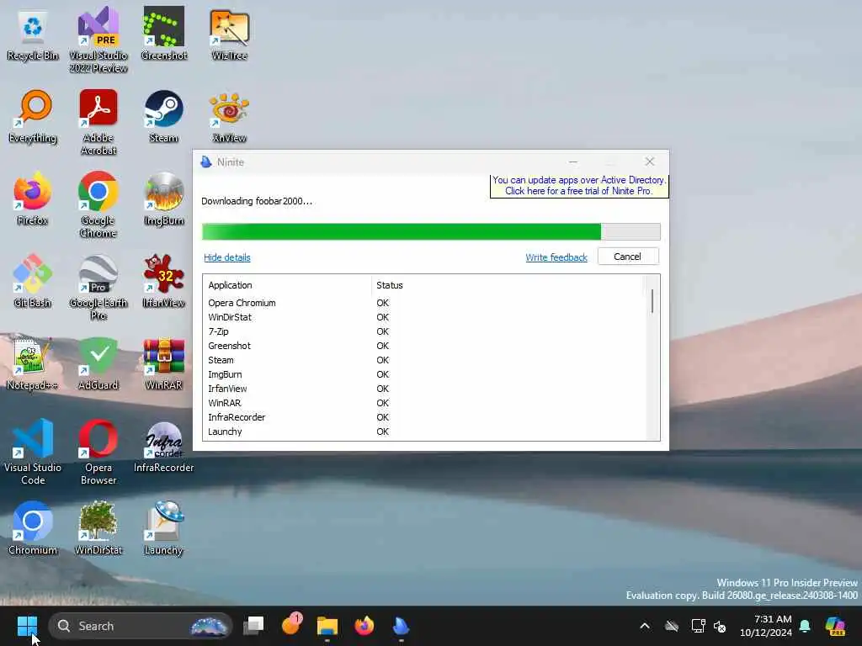Select the WizTree desktop icon
The width and height of the screenshot is (862, 646).
pos(229,34)
